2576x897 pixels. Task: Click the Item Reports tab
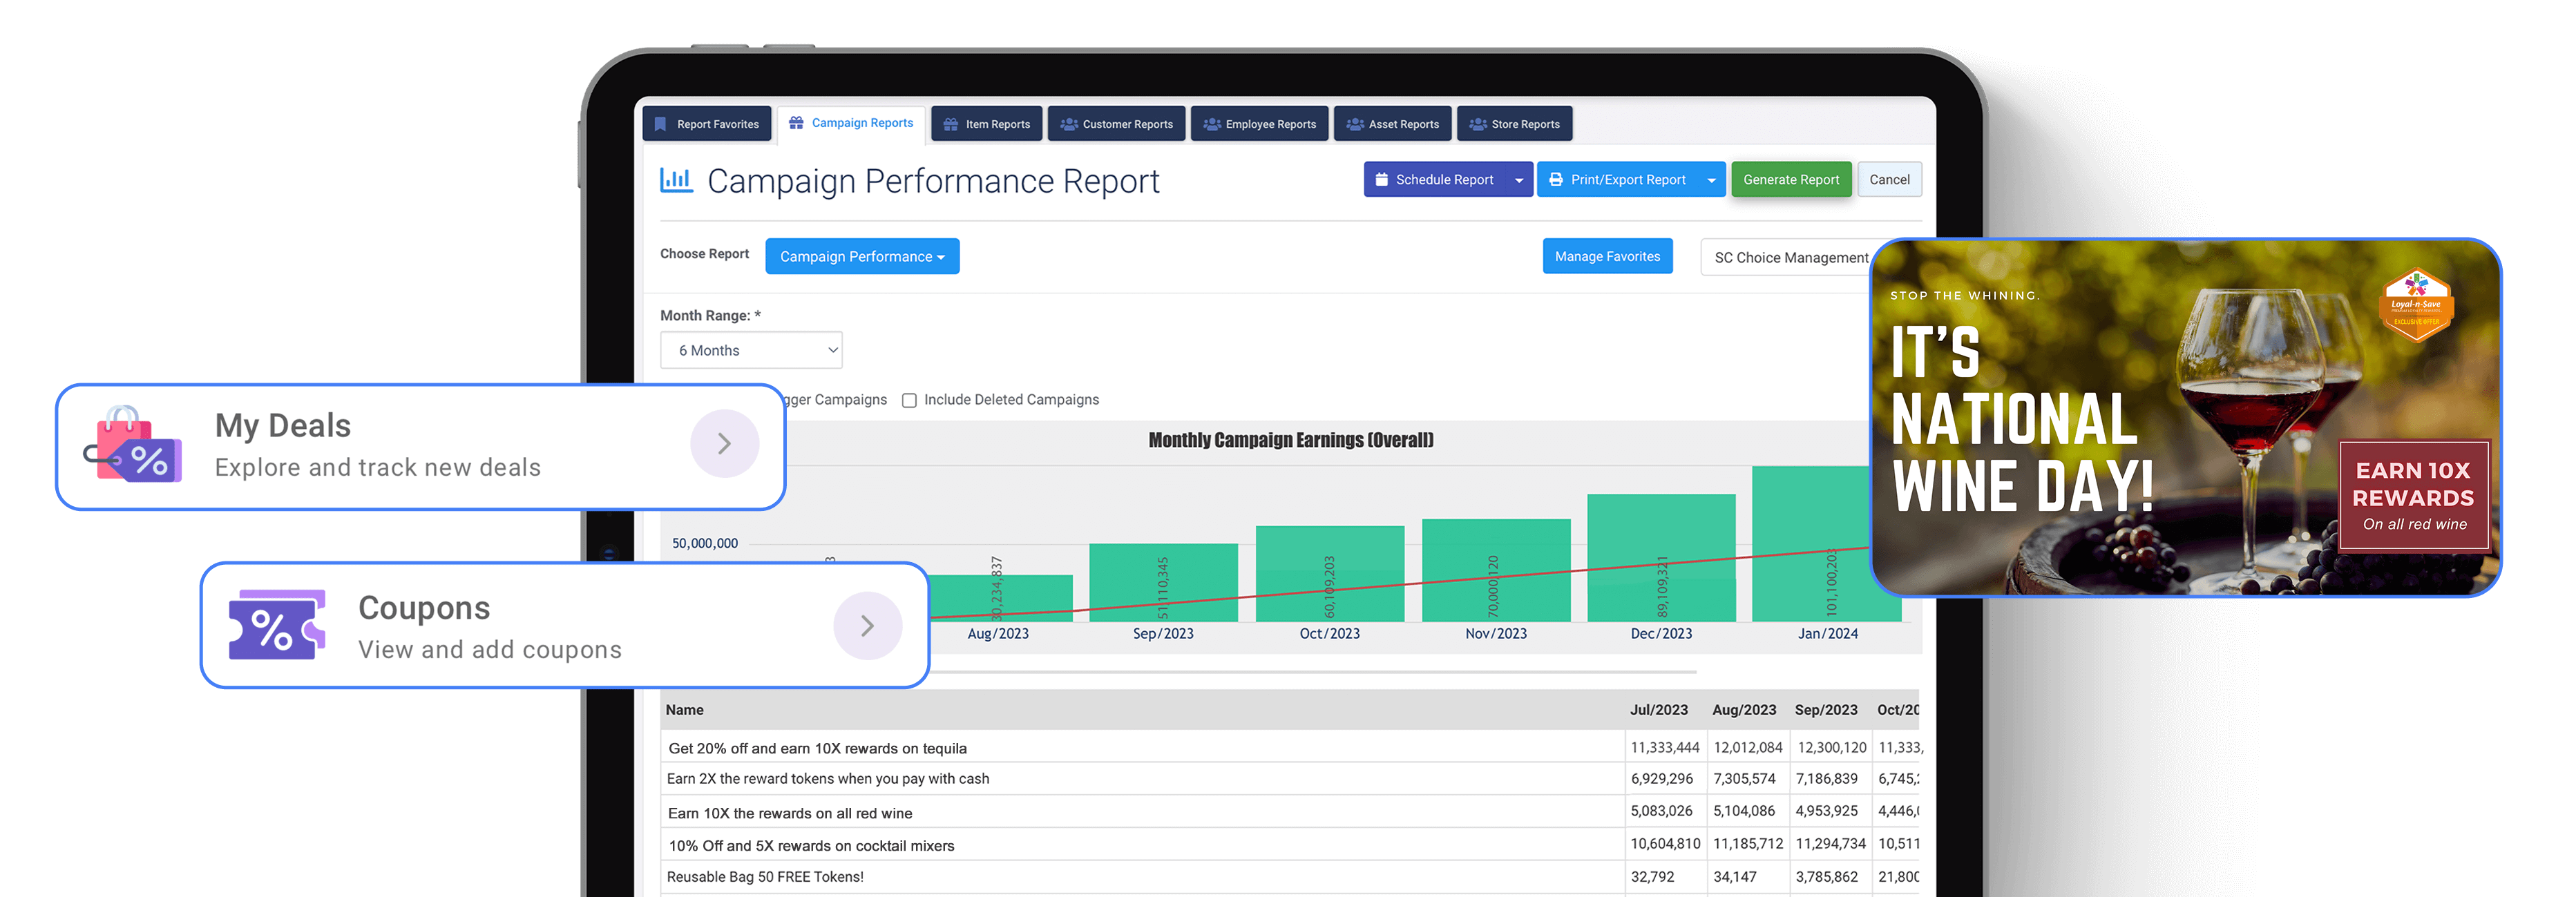pos(987,123)
